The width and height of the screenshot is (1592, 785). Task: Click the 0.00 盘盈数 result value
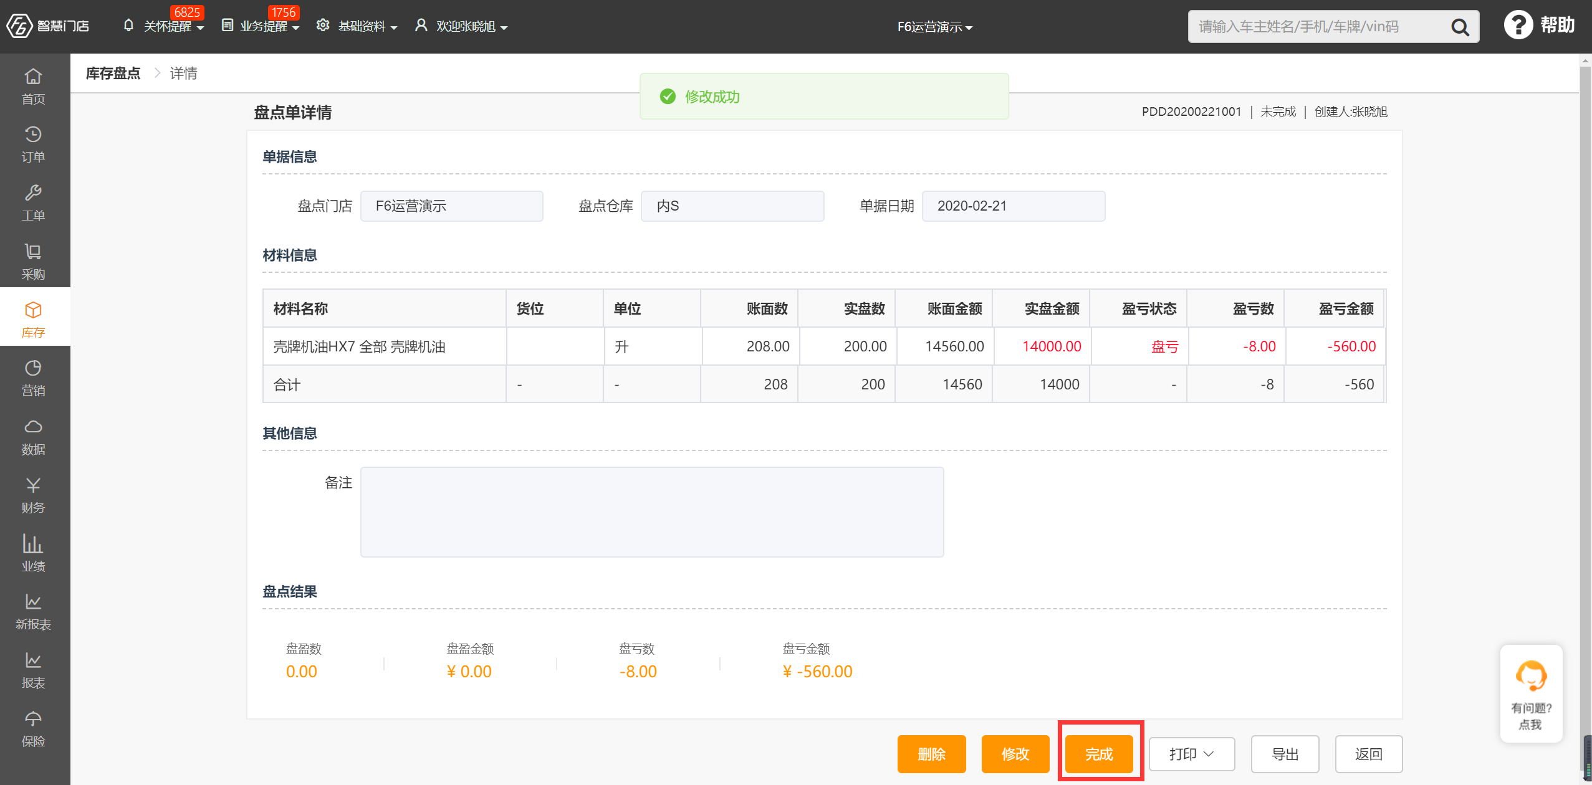tap(301, 672)
